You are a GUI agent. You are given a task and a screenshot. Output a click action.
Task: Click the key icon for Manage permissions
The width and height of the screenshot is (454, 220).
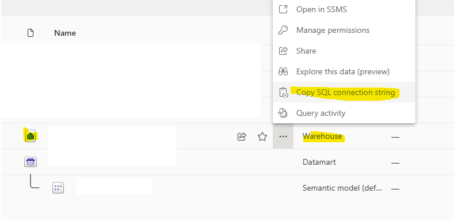[283, 30]
